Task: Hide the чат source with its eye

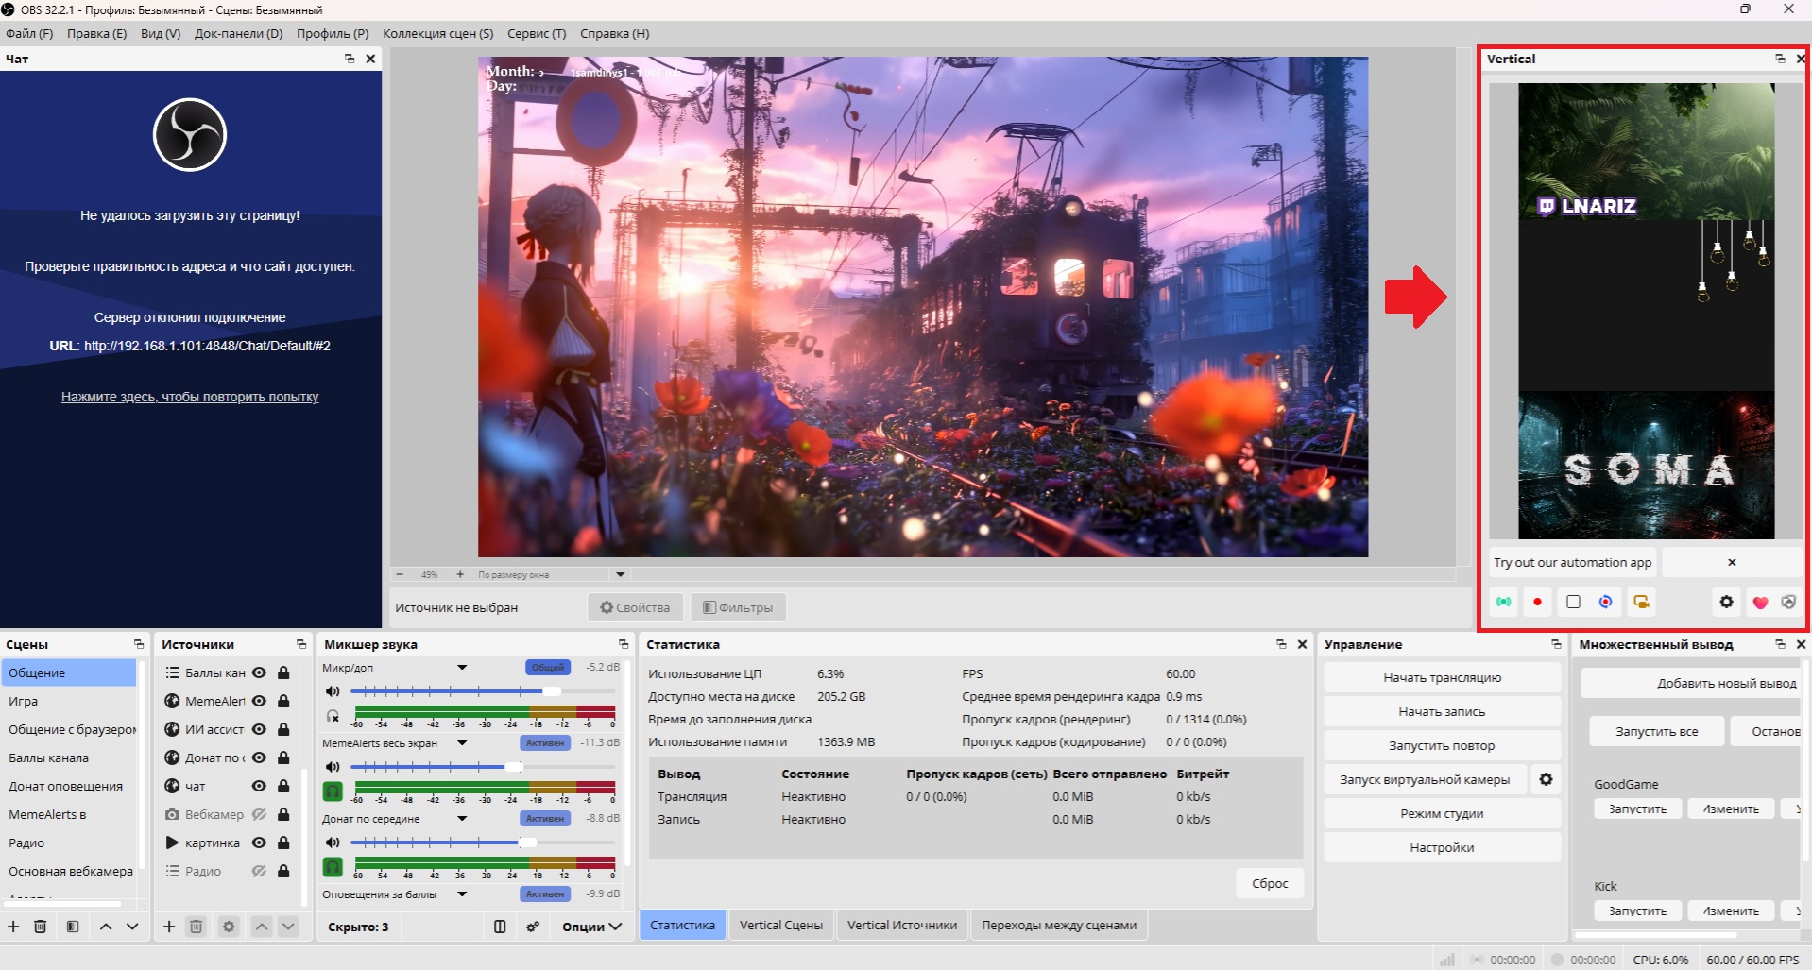Action: pos(259,786)
